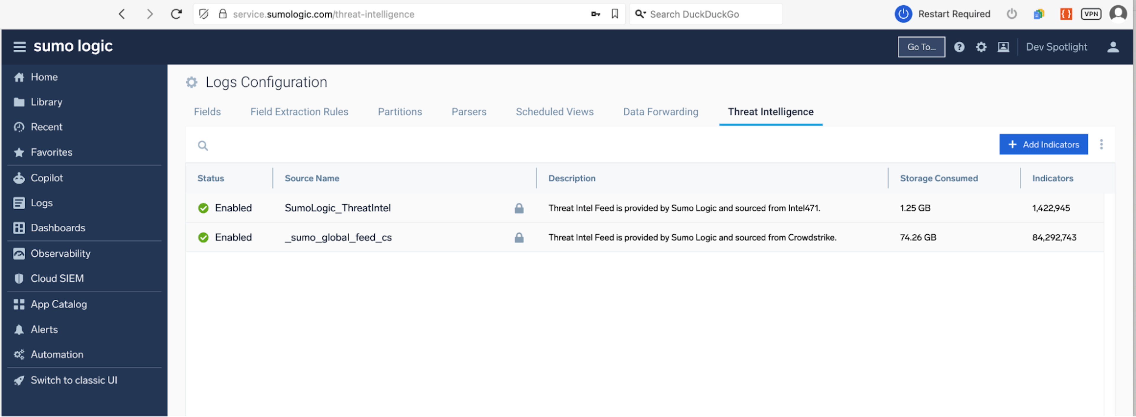
Task: Click the green enabled check for SumoLogic_ThreatIntel
Action: coord(203,208)
